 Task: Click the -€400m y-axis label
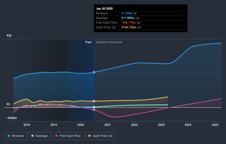[12, 118]
